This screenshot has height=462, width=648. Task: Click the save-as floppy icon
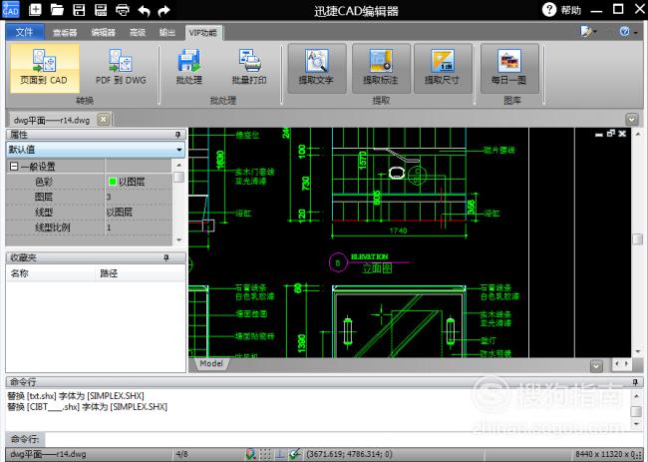click(x=101, y=9)
